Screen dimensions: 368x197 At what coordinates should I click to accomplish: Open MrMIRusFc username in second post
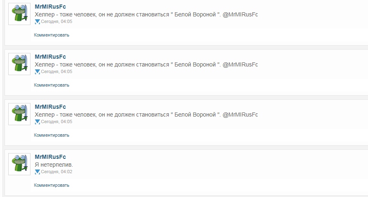50,57
